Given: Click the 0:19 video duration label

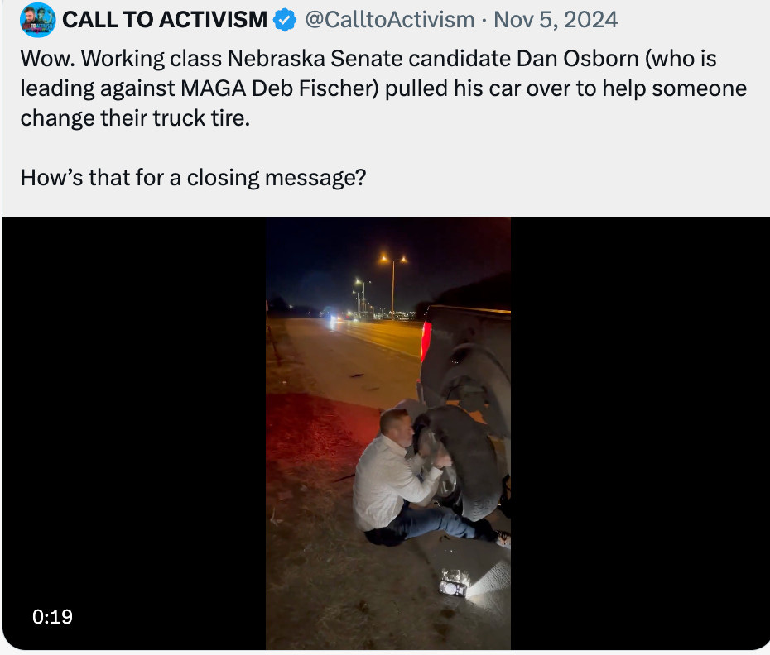Looking at the screenshot, I should 52,617.
